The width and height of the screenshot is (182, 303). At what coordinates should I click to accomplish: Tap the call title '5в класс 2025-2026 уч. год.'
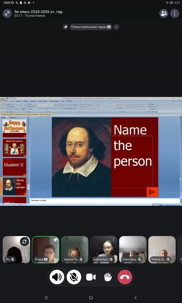[39, 12]
